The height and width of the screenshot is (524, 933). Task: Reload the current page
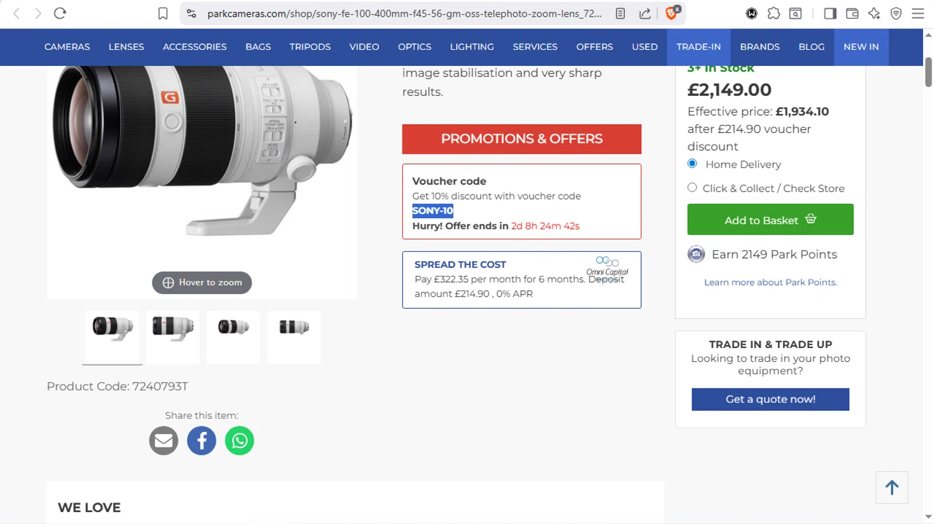[x=60, y=14]
